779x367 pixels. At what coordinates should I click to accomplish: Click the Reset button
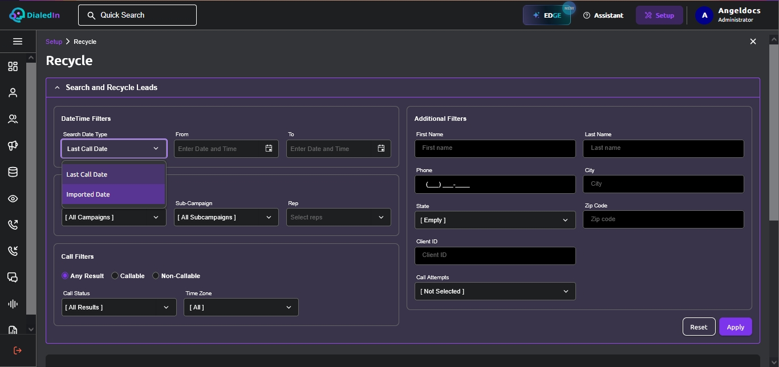(x=699, y=327)
